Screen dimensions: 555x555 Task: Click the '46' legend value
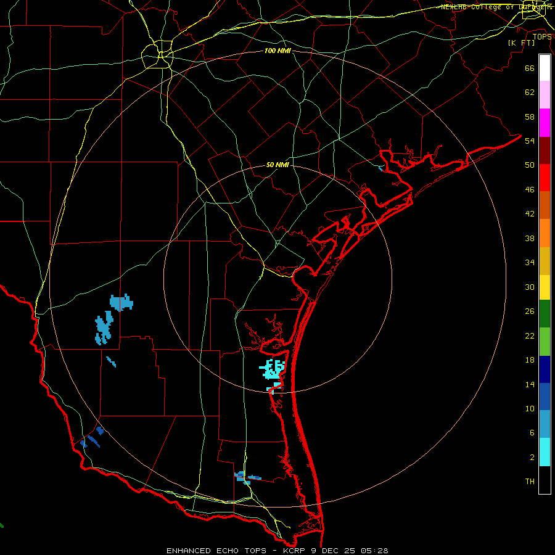tap(530, 190)
